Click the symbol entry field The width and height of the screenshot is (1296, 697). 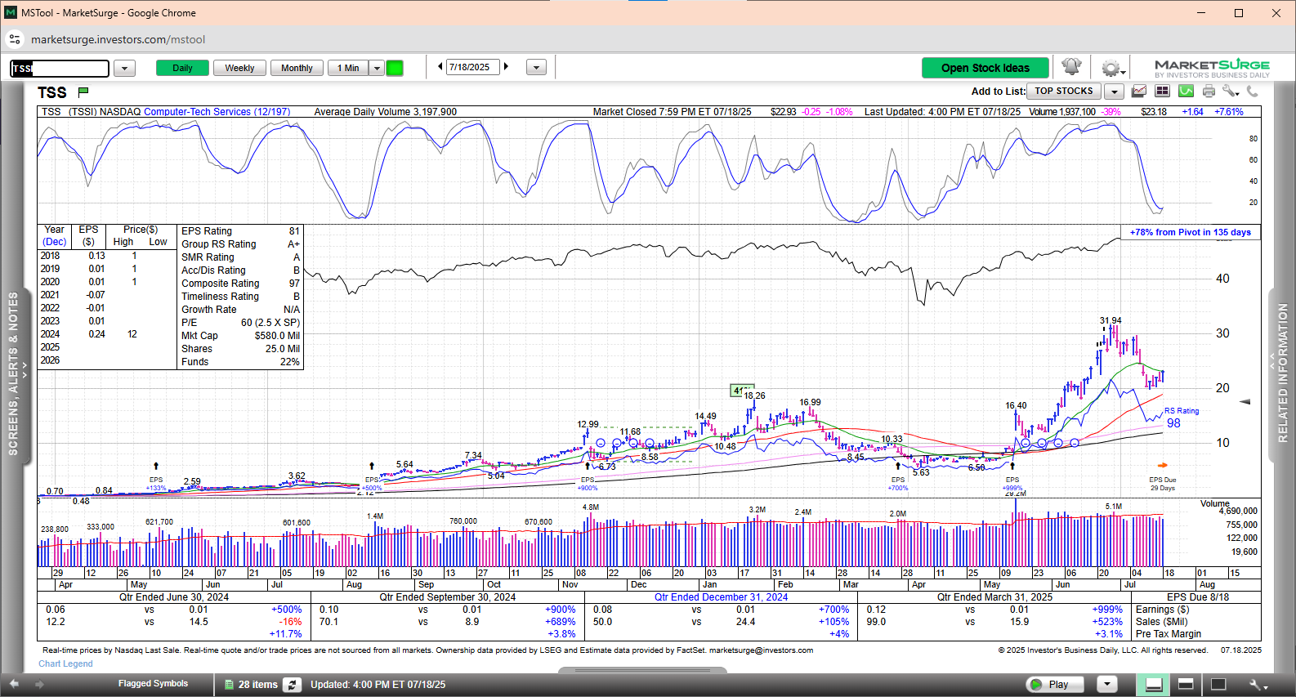tap(60, 69)
